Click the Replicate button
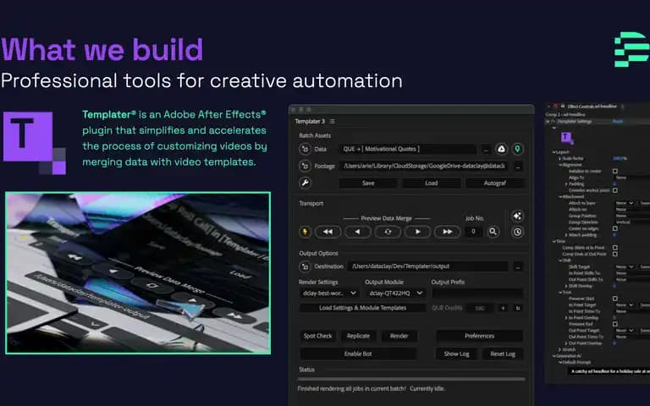The width and height of the screenshot is (650, 406). pos(358,336)
